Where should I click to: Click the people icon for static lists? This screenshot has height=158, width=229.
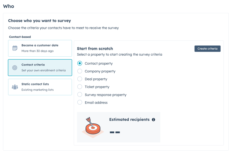[15, 87]
